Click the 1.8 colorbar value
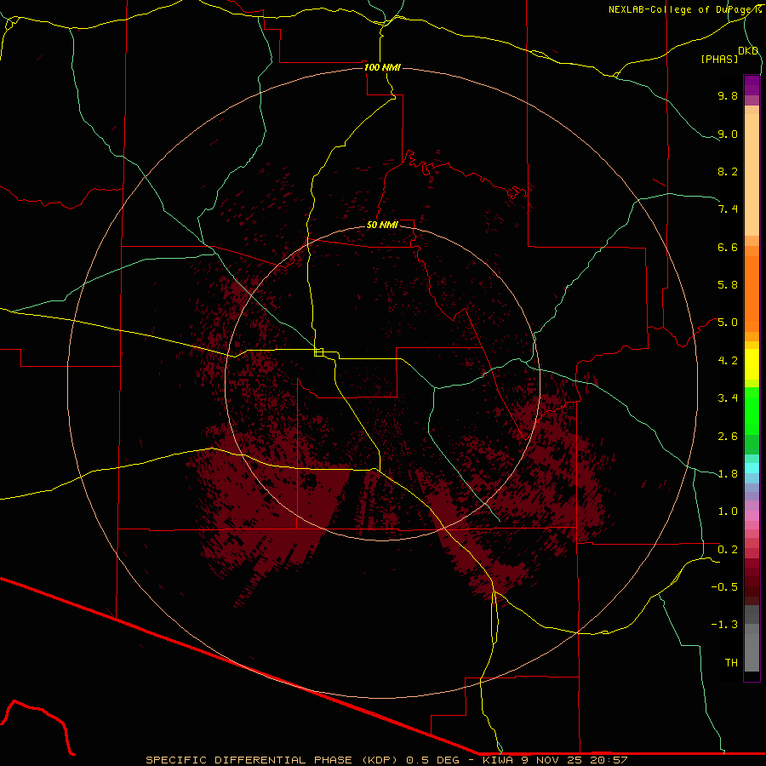766x766 pixels. coord(728,474)
